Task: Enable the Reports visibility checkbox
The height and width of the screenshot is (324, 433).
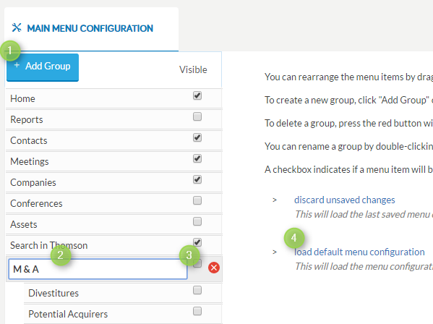Action: coord(197,116)
